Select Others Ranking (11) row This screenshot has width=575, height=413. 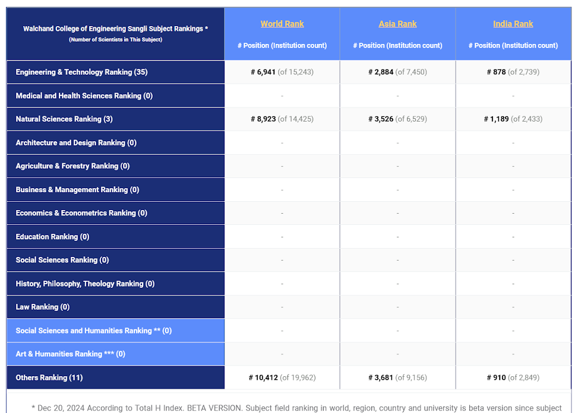pos(49,377)
